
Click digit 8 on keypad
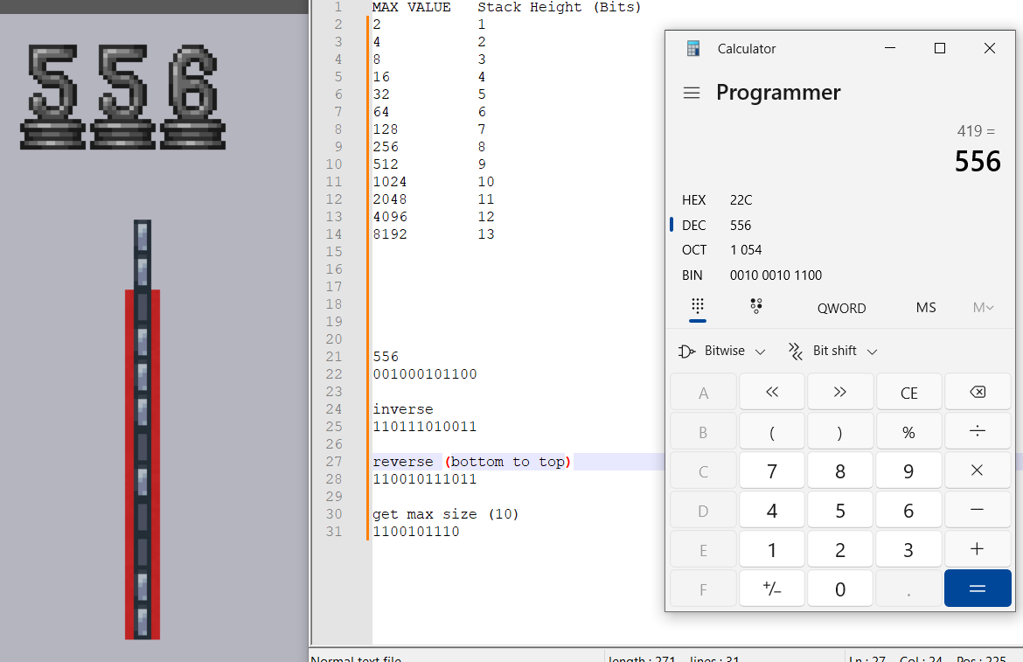(x=840, y=470)
